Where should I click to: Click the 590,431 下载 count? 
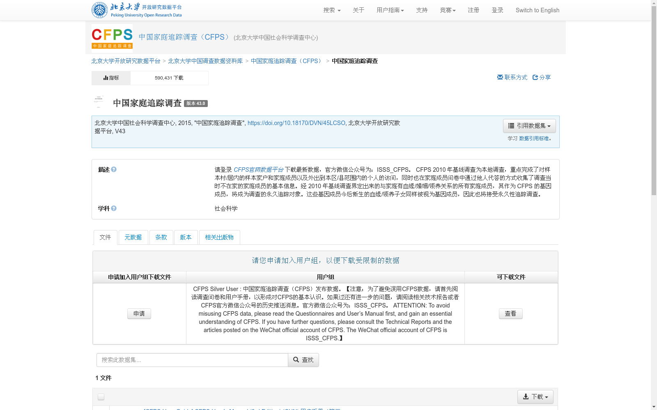(x=169, y=78)
